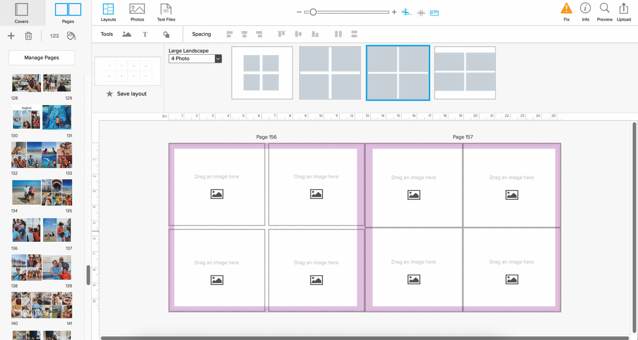Click Save layout
Image resolution: width=638 pixels, height=340 pixels.
pyautogui.click(x=127, y=94)
